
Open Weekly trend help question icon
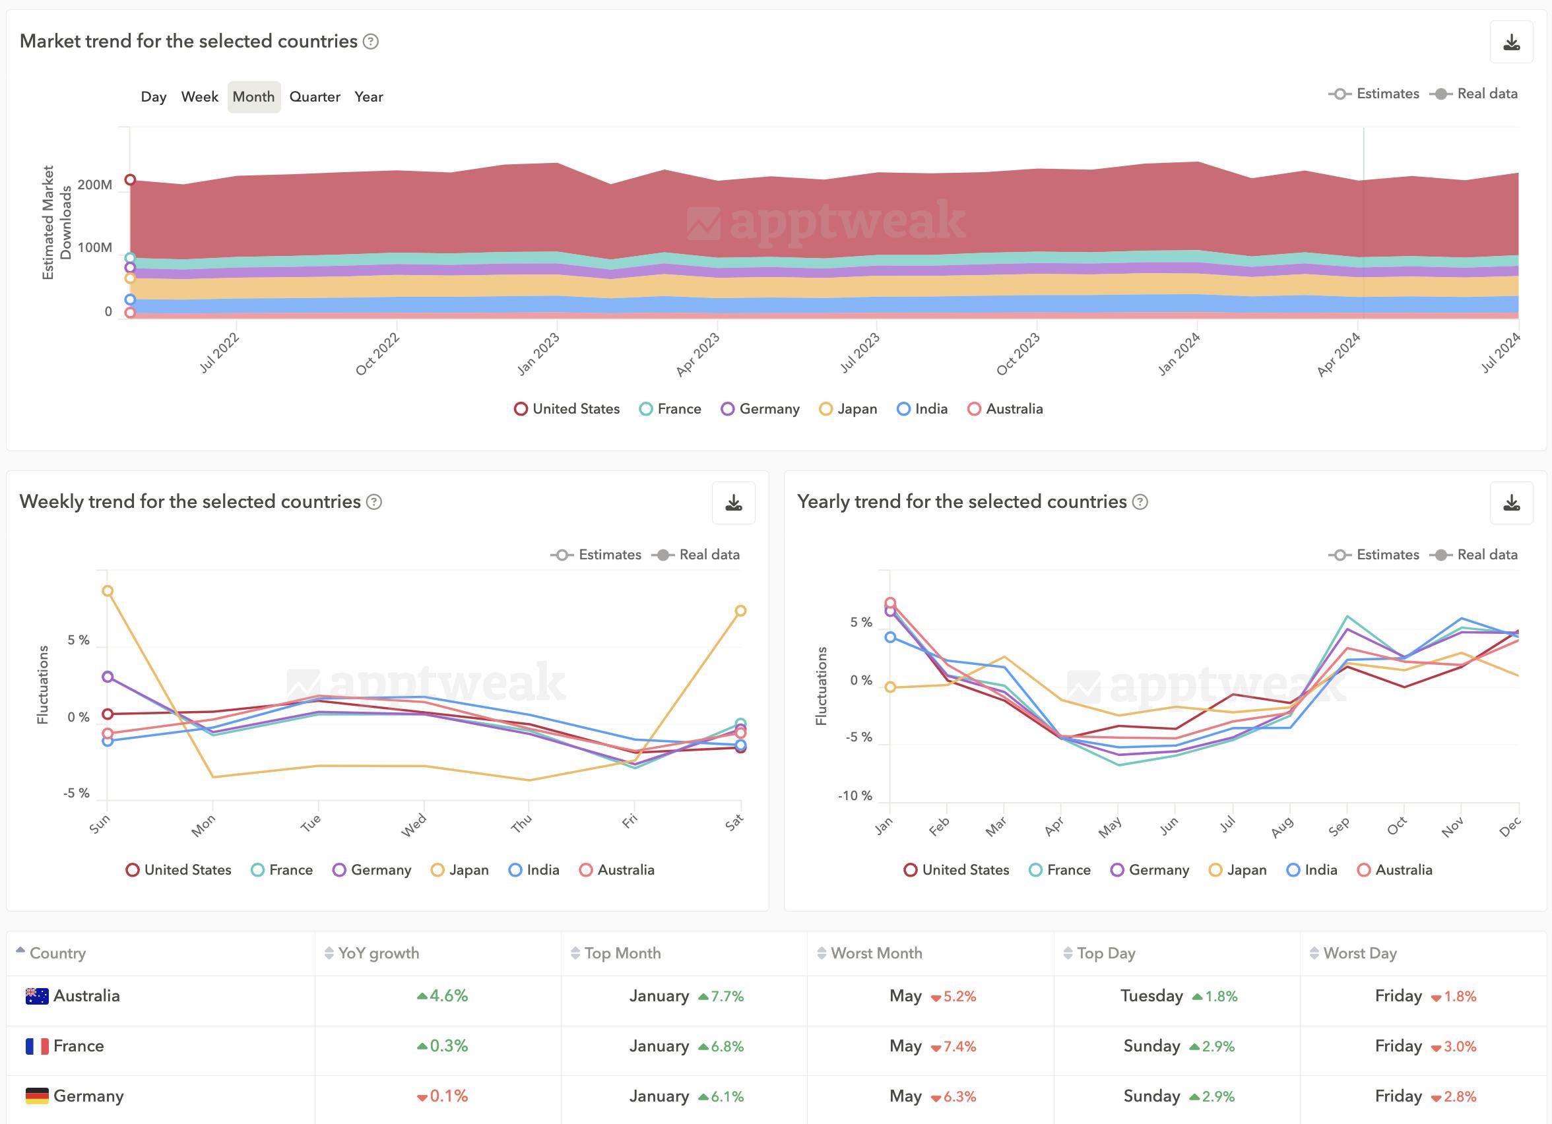coord(373,502)
